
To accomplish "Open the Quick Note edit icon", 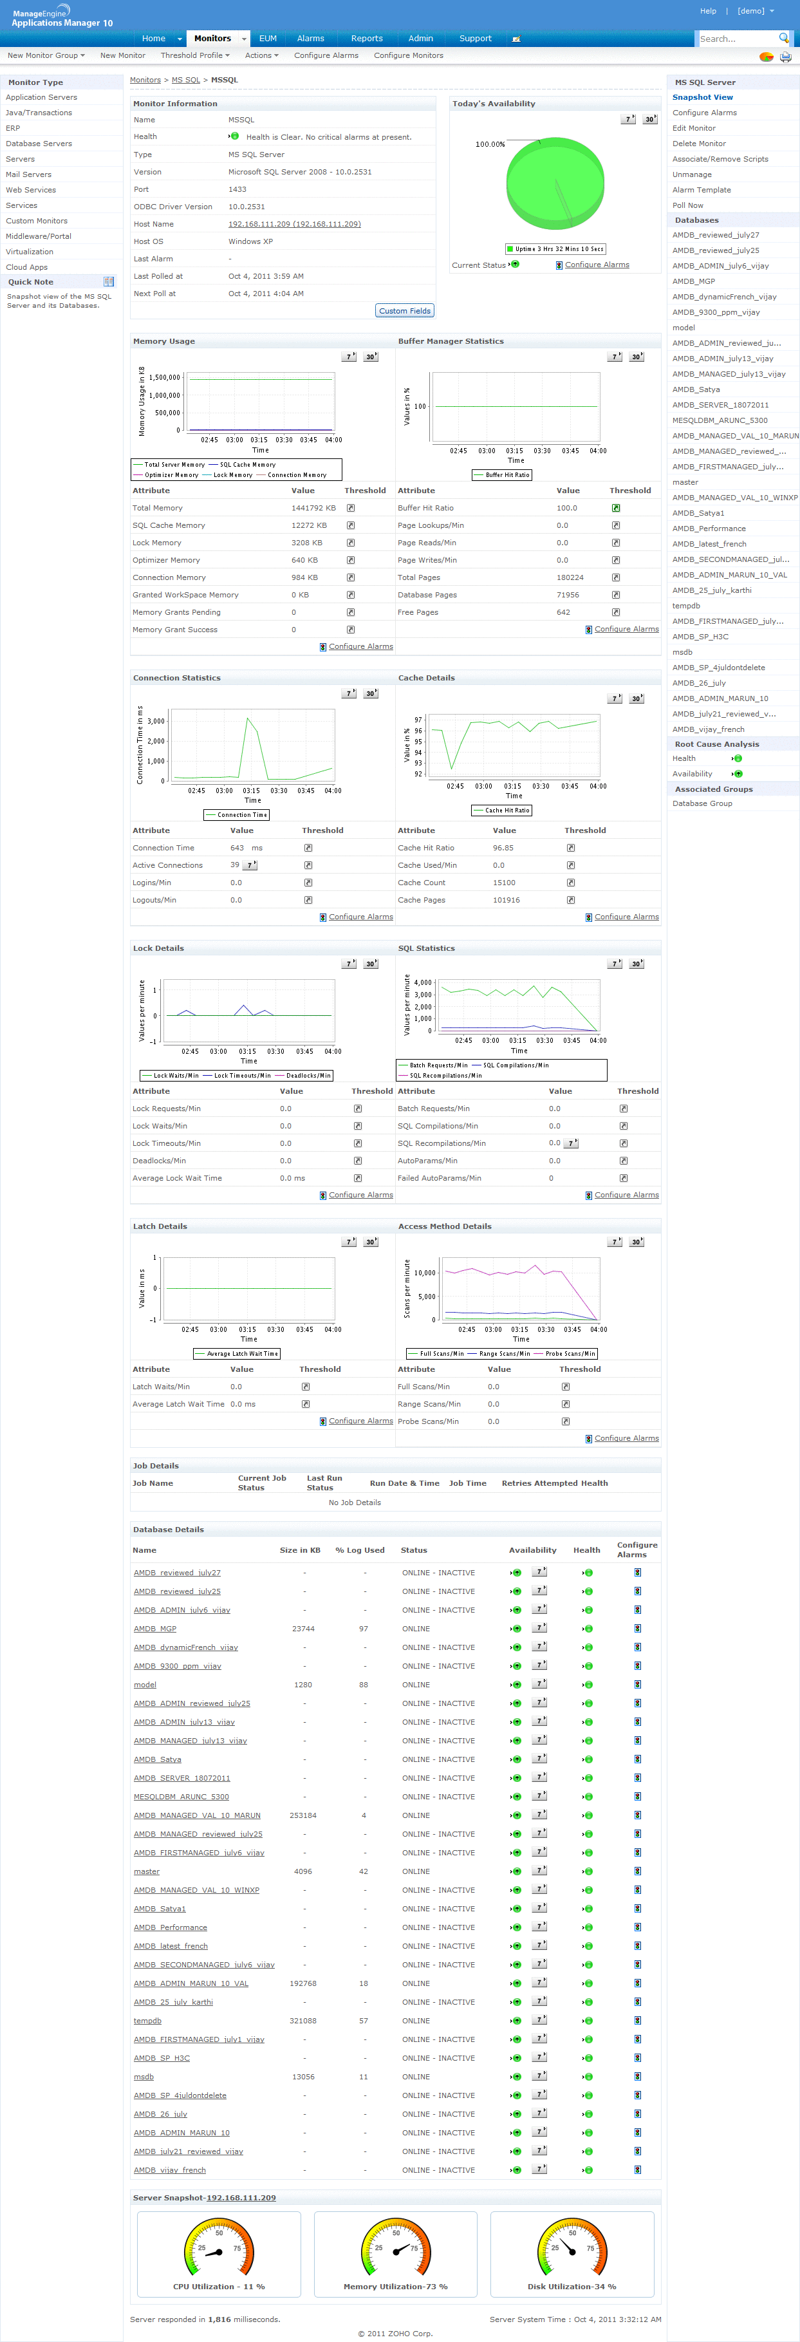I will (x=108, y=282).
